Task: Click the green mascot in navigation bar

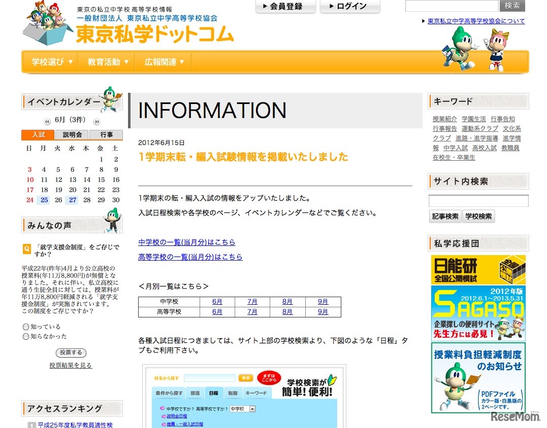Action: 459,49
